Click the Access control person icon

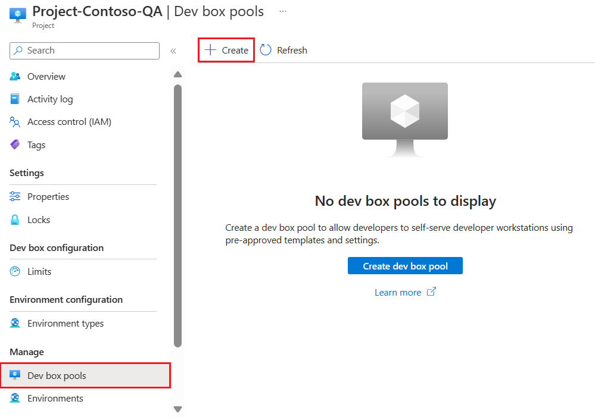pos(15,122)
